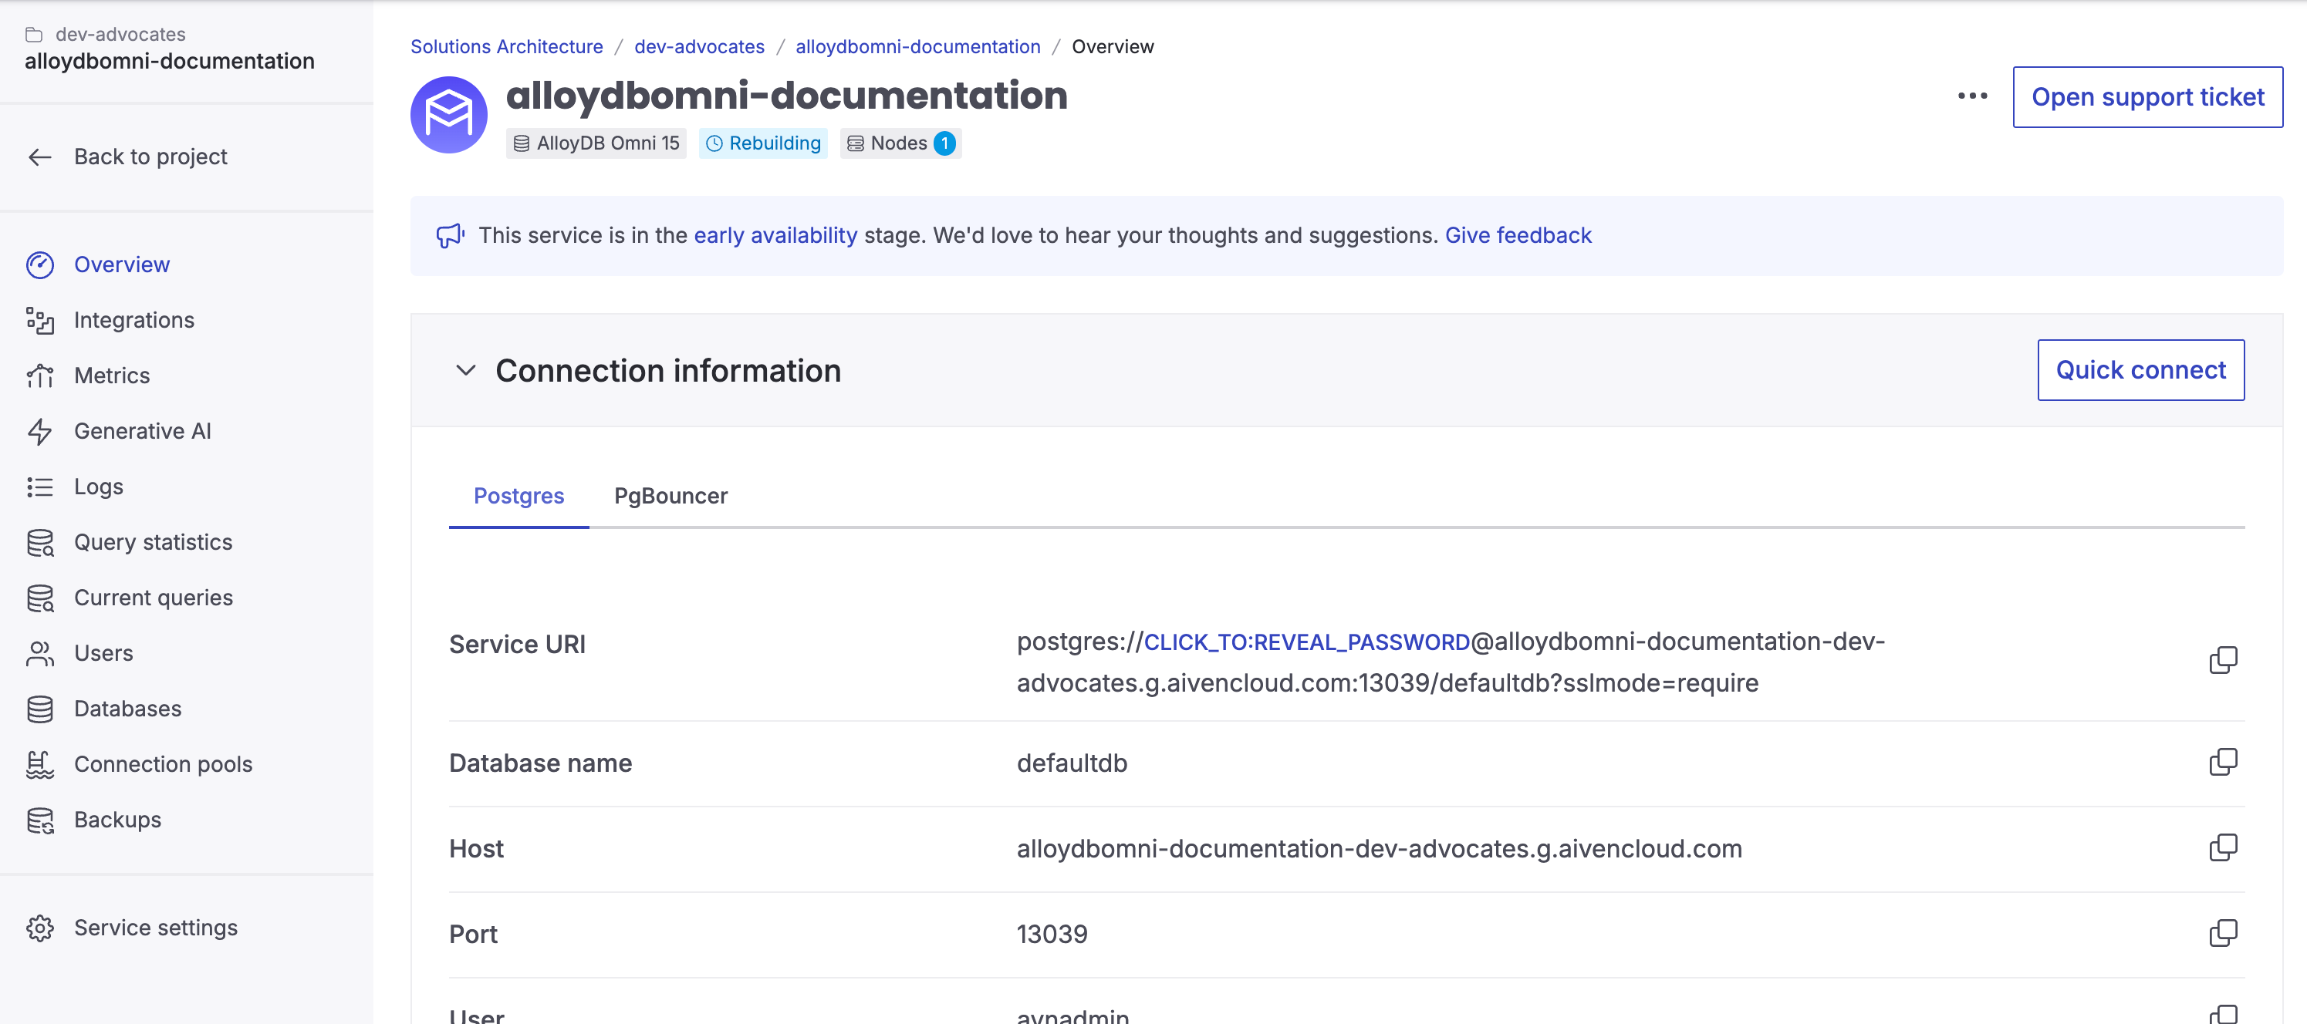The width and height of the screenshot is (2307, 1024).
Task: Open Query statistics in sidebar
Action: click(x=152, y=542)
